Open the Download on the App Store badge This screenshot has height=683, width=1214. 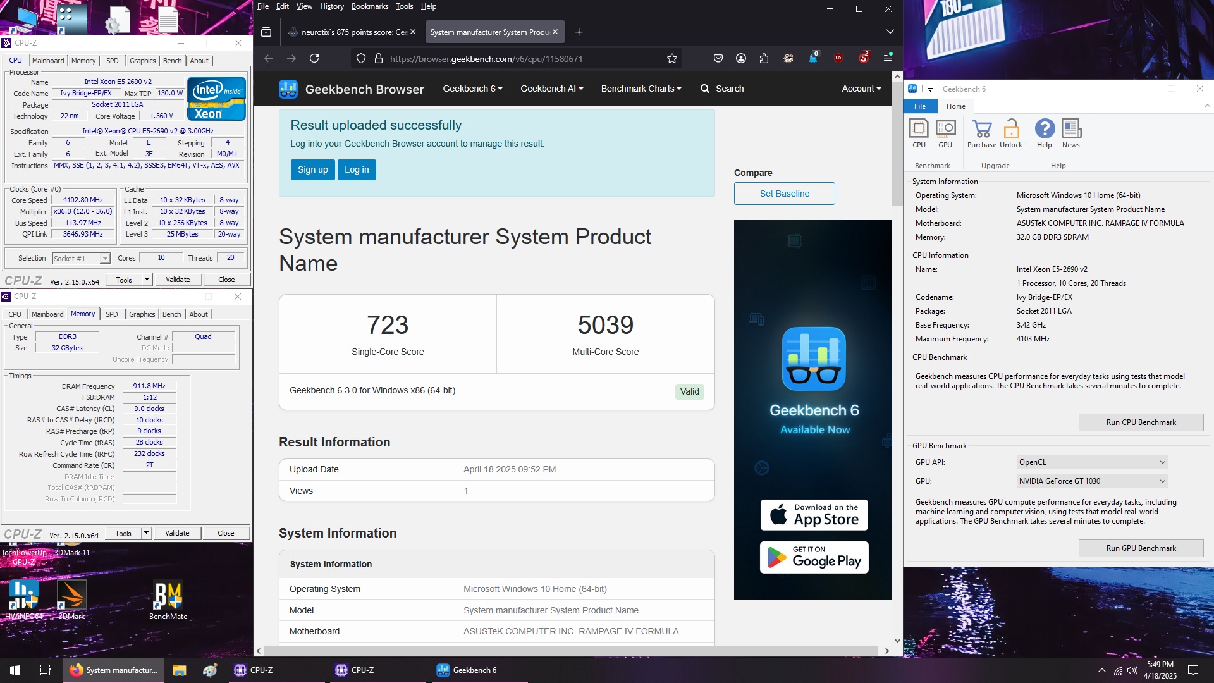click(x=814, y=515)
